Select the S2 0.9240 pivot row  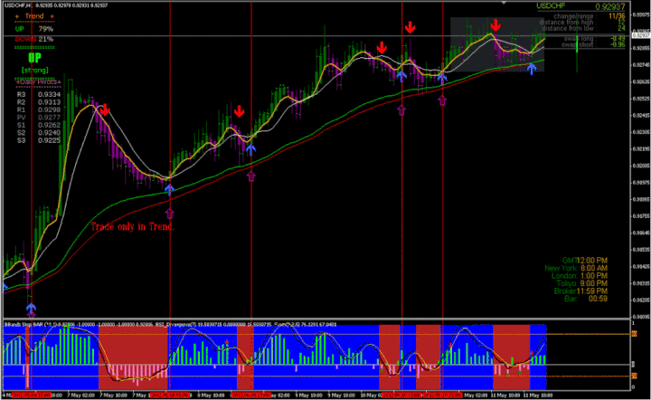(39, 133)
